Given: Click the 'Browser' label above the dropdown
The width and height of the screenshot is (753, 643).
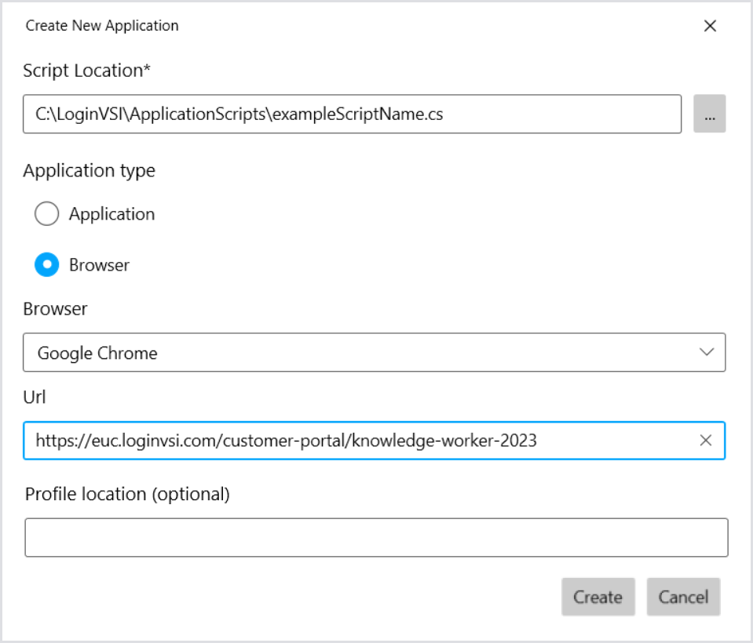Looking at the screenshot, I should (55, 309).
